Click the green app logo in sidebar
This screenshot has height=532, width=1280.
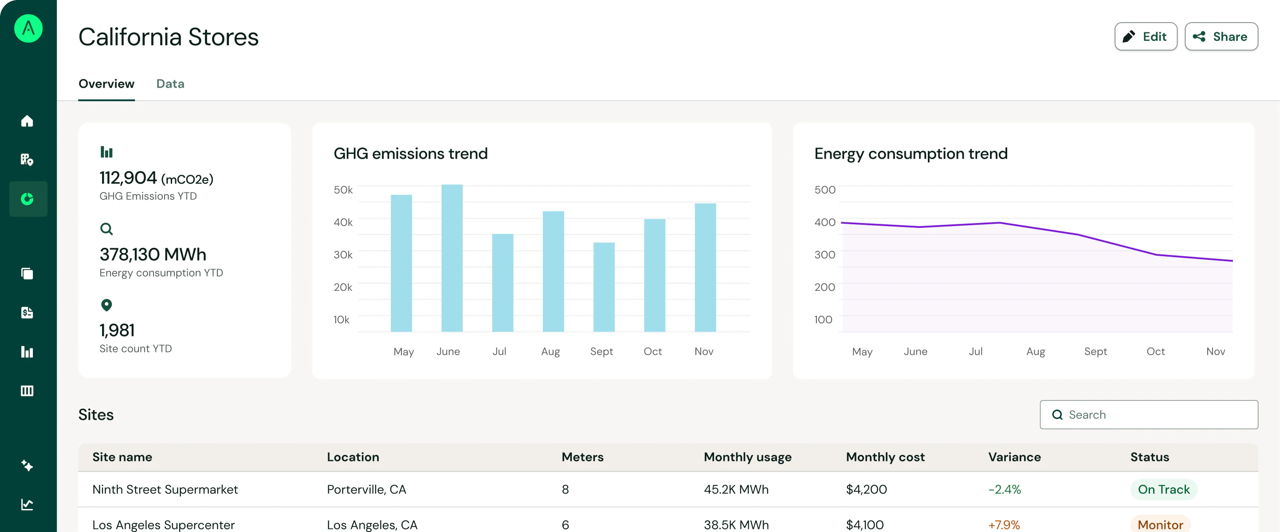[28, 28]
